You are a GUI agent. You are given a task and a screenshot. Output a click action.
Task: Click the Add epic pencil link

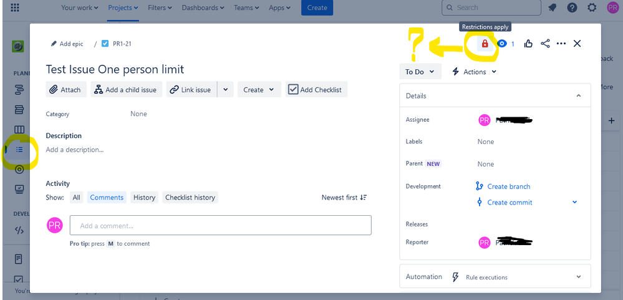pos(67,44)
